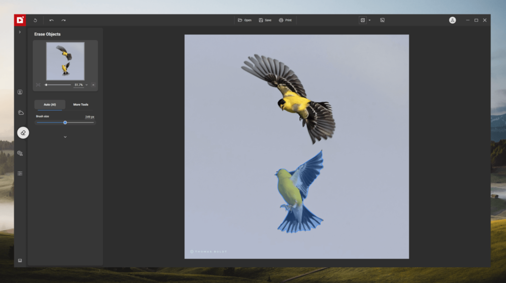
Task: Open the zoom percentage dropdown
Action: pyautogui.click(x=86, y=85)
